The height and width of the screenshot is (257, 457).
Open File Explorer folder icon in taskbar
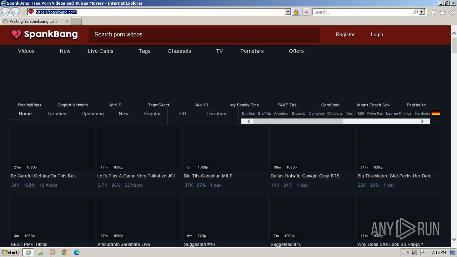click(x=40, y=252)
